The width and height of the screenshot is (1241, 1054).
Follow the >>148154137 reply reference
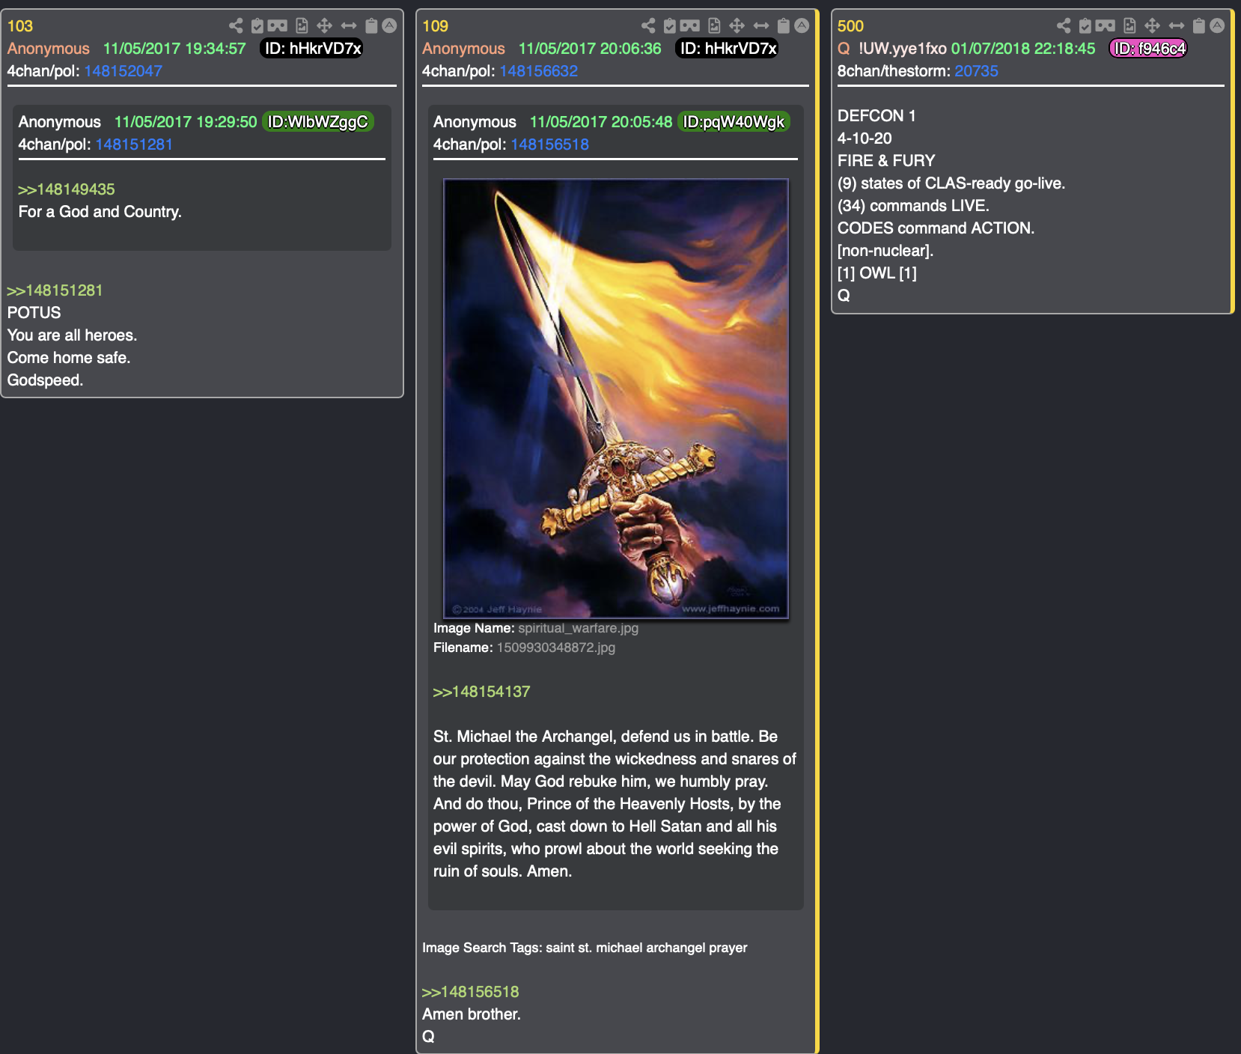481,692
